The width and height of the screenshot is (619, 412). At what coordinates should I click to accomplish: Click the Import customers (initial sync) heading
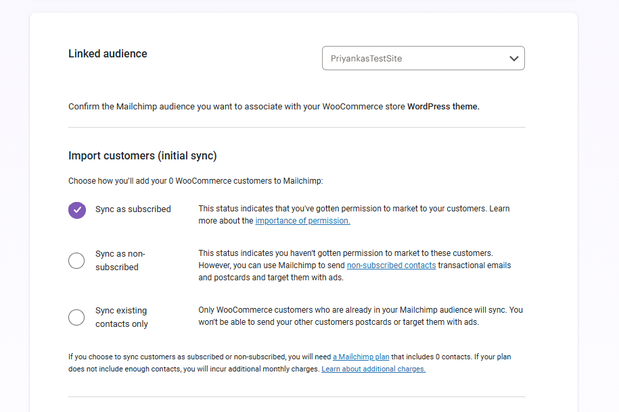[143, 156]
